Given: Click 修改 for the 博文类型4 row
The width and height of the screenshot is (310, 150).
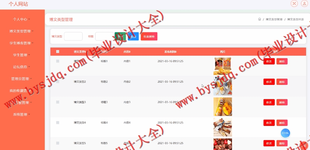Looking at the screenshot, I should coord(269,123).
